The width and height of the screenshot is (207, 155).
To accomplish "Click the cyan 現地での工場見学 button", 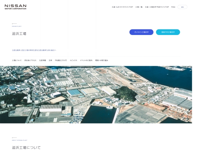I will point(168,32).
